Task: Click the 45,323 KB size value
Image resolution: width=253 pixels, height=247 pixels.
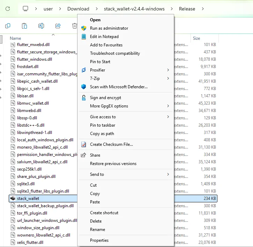Action: click(x=207, y=103)
